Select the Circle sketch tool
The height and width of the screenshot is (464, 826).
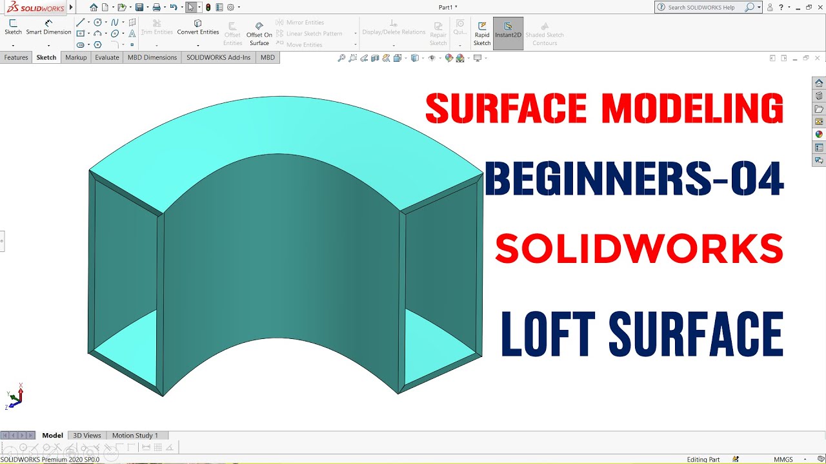[97, 23]
